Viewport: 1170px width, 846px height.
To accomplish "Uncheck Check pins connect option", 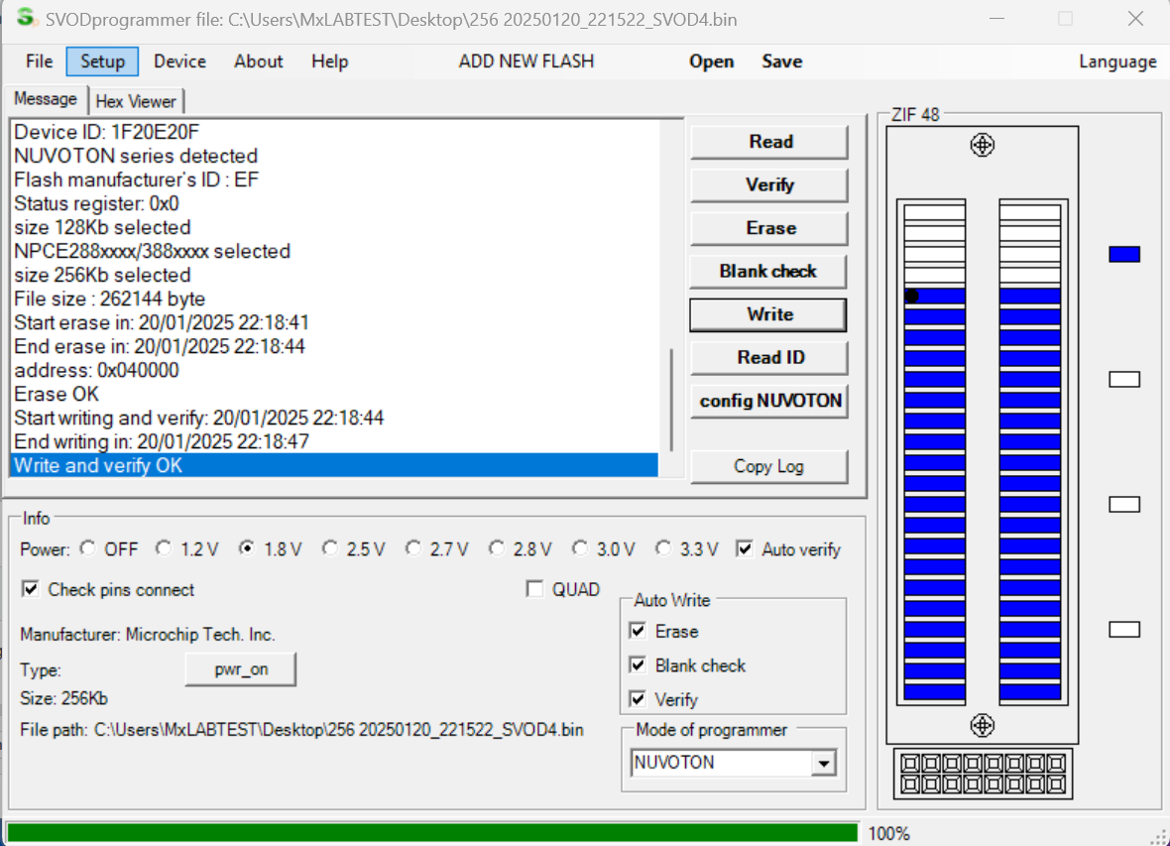I will 31,589.
